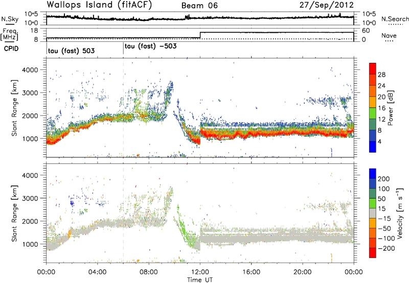The image size is (409, 283).
Task: Click the '4000' tick of the power panel
Action: click(30, 70)
